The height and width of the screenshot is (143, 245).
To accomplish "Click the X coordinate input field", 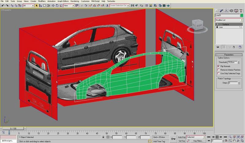I will click(x=117, y=137).
